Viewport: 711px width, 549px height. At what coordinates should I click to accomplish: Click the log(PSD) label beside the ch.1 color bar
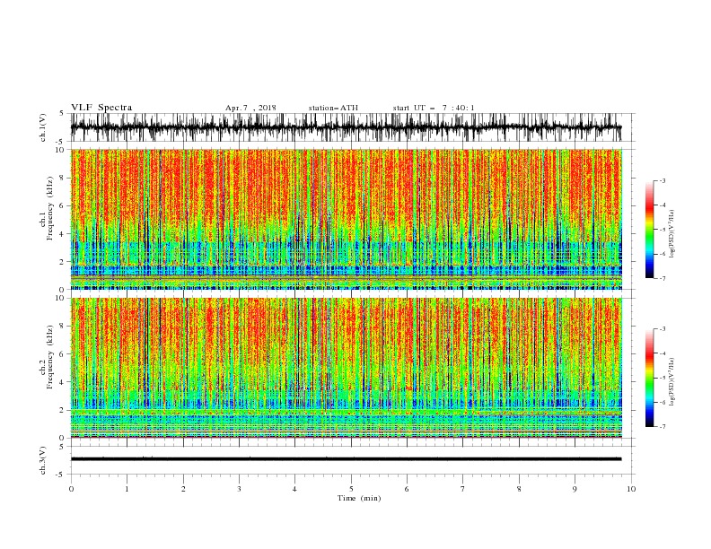coord(671,234)
